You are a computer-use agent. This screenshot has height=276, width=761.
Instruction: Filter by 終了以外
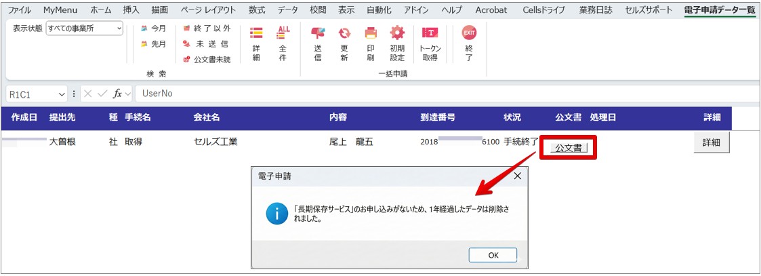coord(206,28)
